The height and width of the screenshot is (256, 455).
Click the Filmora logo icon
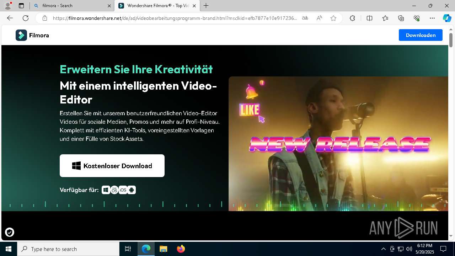(21, 35)
